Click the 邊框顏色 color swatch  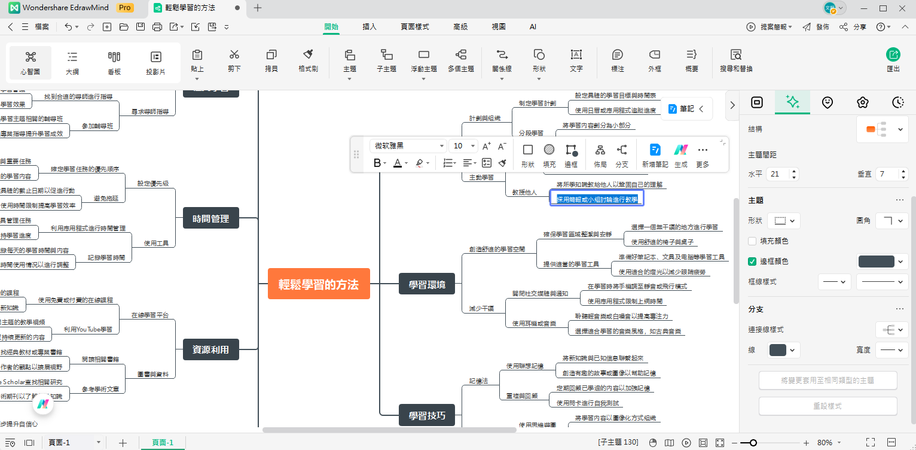point(876,261)
